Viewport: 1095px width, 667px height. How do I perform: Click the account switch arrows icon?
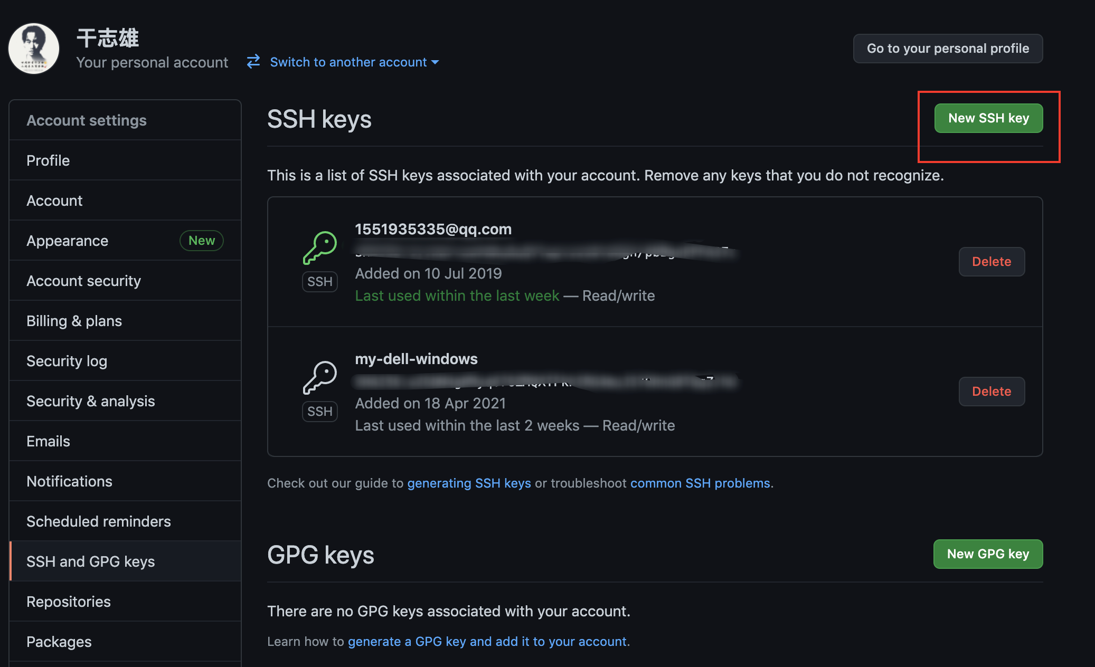pyautogui.click(x=253, y=62)
